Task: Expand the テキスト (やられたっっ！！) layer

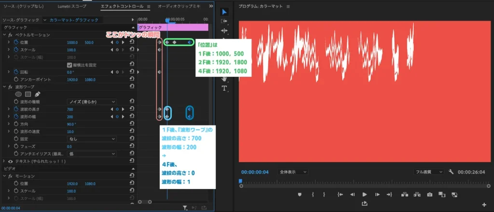Action: pyautogui.click(x=4, y=161)
